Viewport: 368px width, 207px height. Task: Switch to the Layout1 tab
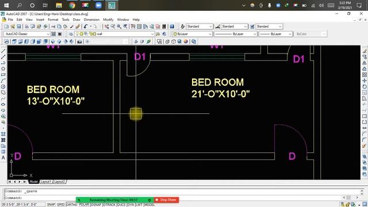click(x=45, y=182)
